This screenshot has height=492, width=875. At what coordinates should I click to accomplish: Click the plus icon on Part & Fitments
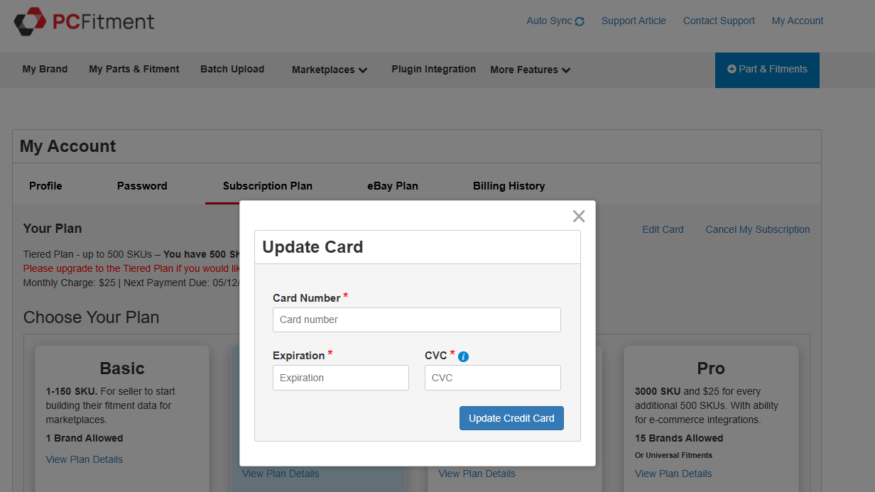[x=732, y=70]
